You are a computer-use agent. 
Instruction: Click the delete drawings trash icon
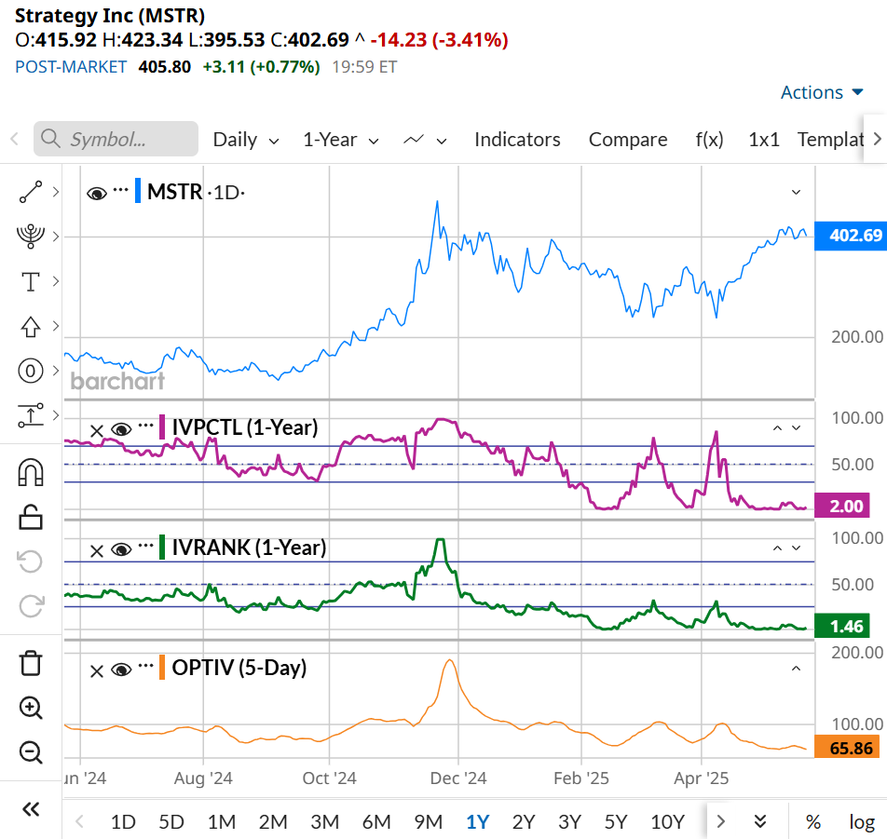(x=31, y=663)
